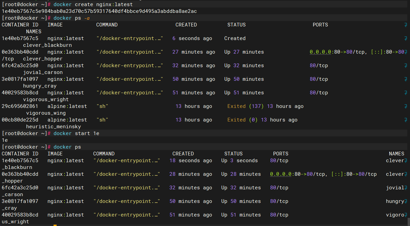410x226 pixels.
Task: Click the '/tcp' fragment beside clever_hopper
Action: pyautogui.click(x=8, y=59)
